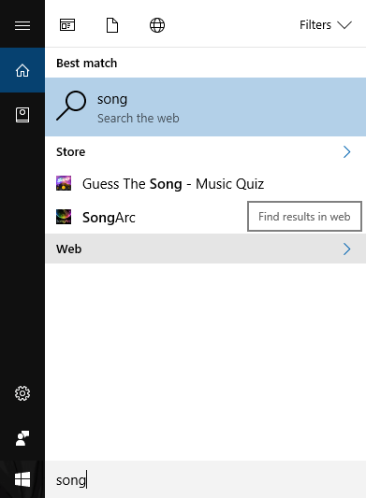Click the chevron next to Web
The image size is (366, 498).
click(347, 249)
